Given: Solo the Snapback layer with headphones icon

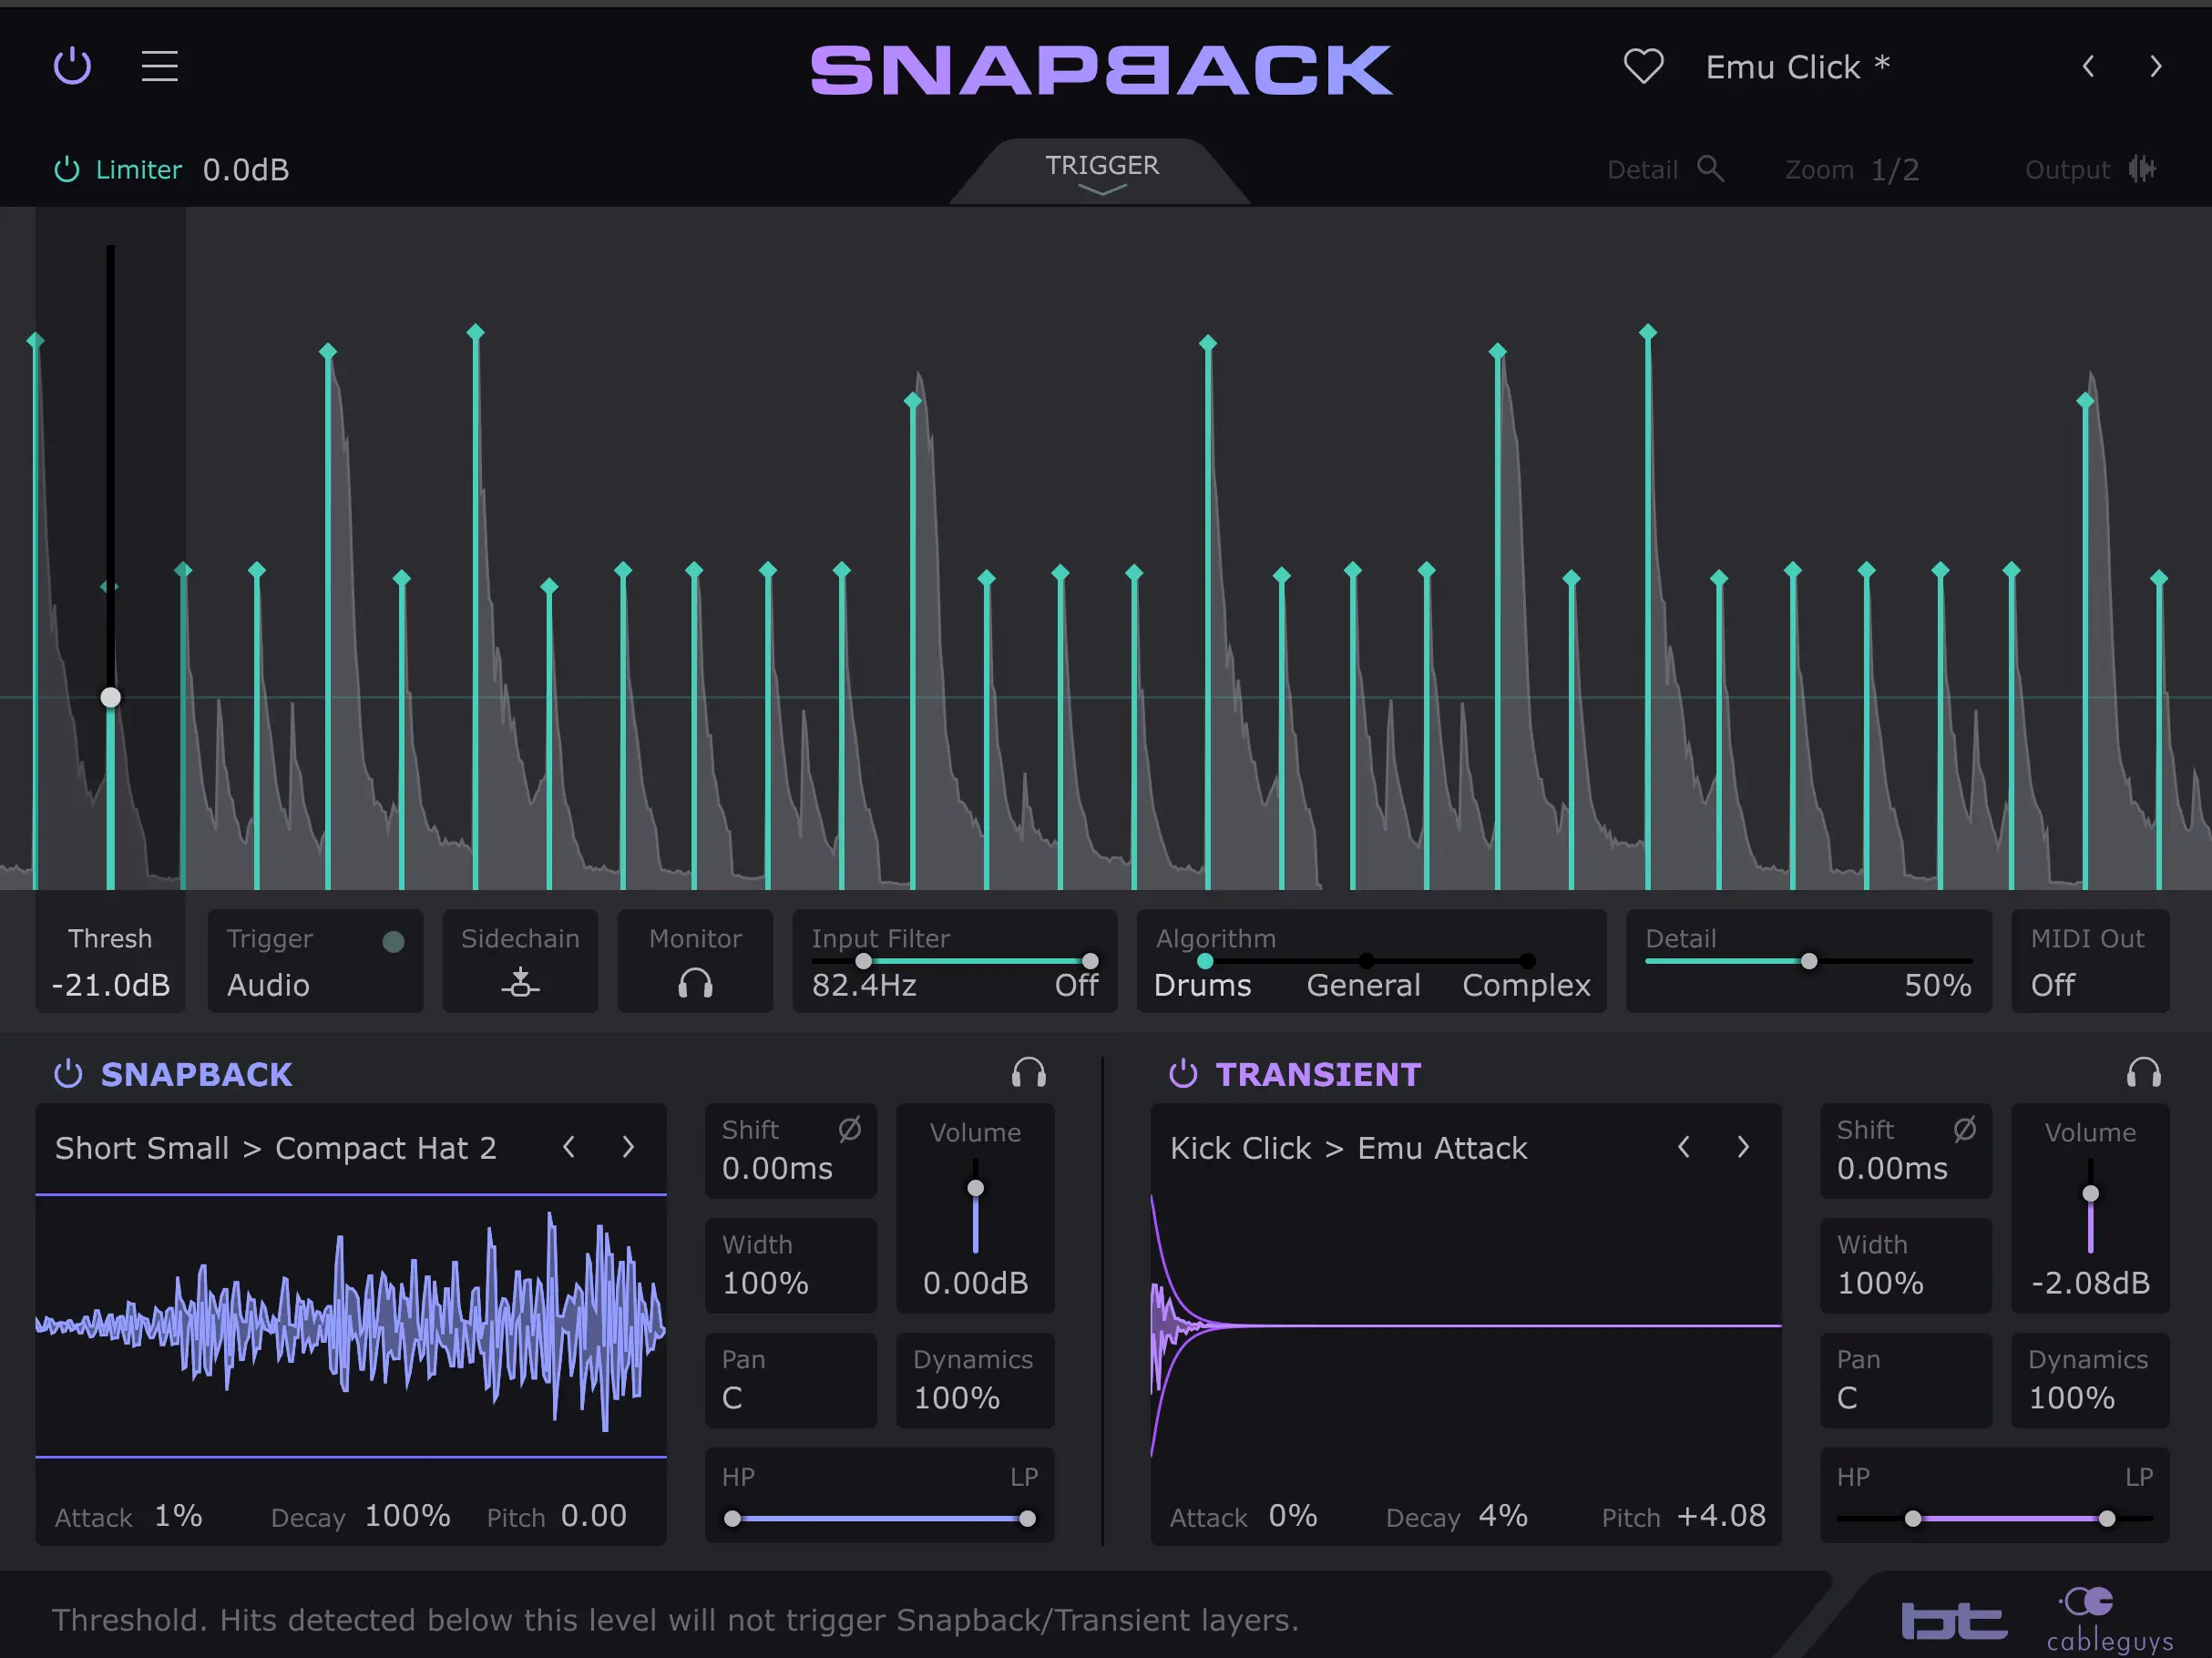Looking at the screenshot, I should coord(1028,1073).
